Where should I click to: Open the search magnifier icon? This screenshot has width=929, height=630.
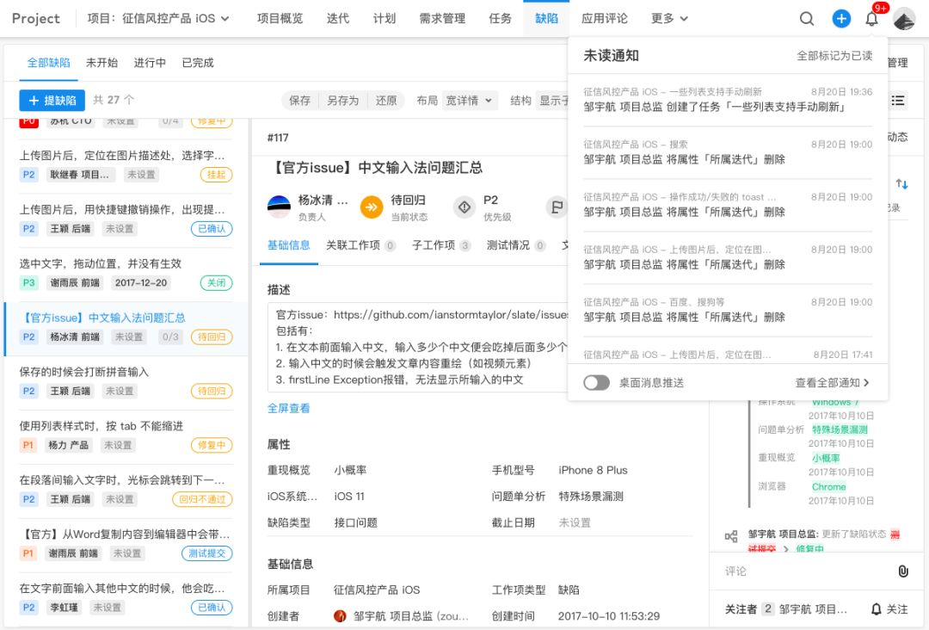(x=806, y=19)
